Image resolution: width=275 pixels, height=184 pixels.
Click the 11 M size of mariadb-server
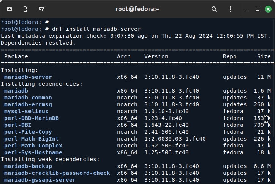264,77
